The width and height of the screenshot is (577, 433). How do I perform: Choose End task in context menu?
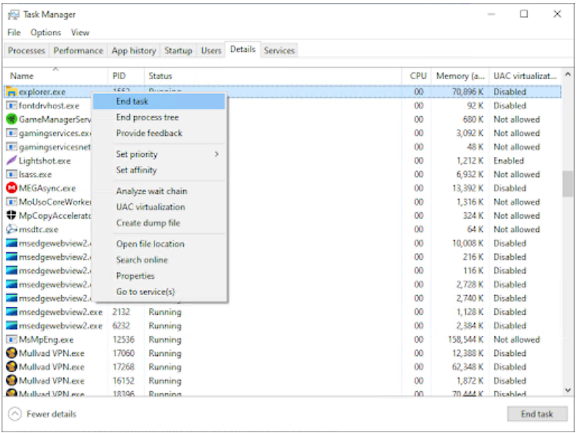[x=132, y=101]
